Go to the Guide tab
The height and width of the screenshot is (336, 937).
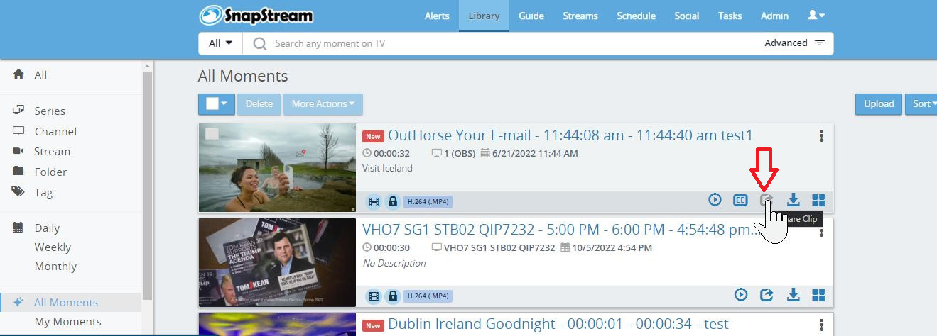[531, 16]
